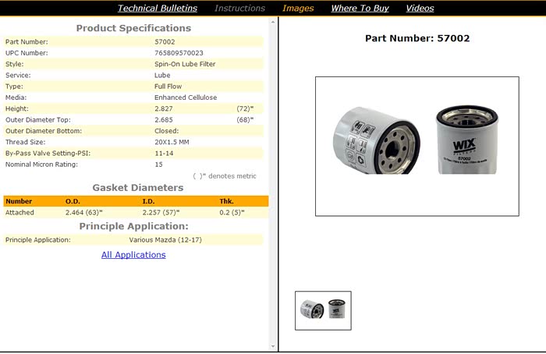Click the O.D. column header
The image size is (546, 354).
point(73,201)
